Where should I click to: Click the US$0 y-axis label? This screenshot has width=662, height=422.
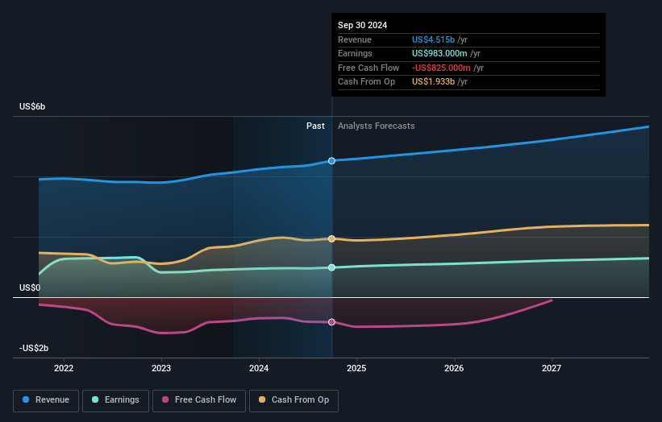(30, 288)
